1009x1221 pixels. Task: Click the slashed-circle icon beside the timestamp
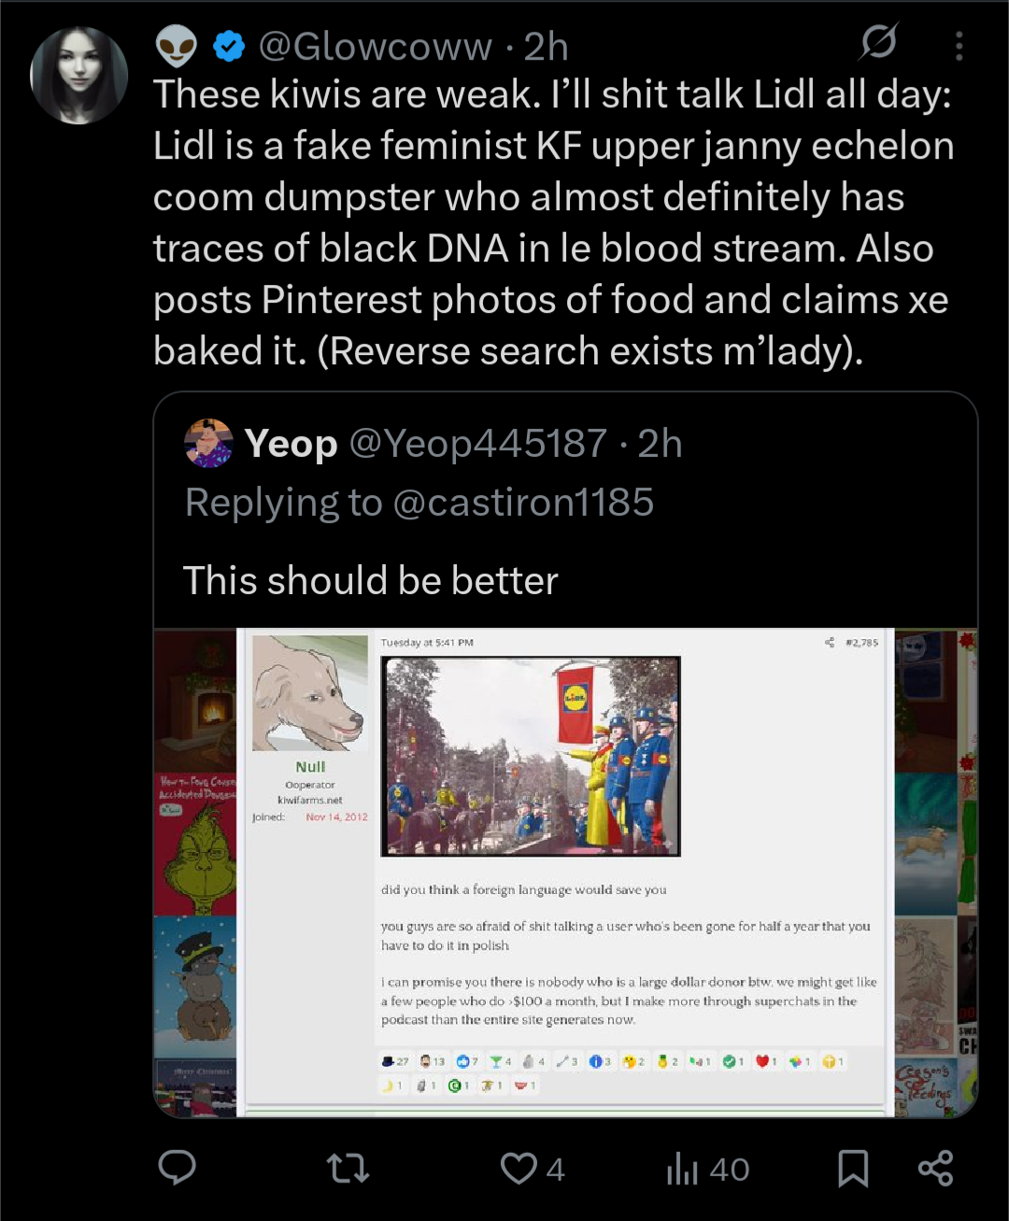(x=878, y=42)
